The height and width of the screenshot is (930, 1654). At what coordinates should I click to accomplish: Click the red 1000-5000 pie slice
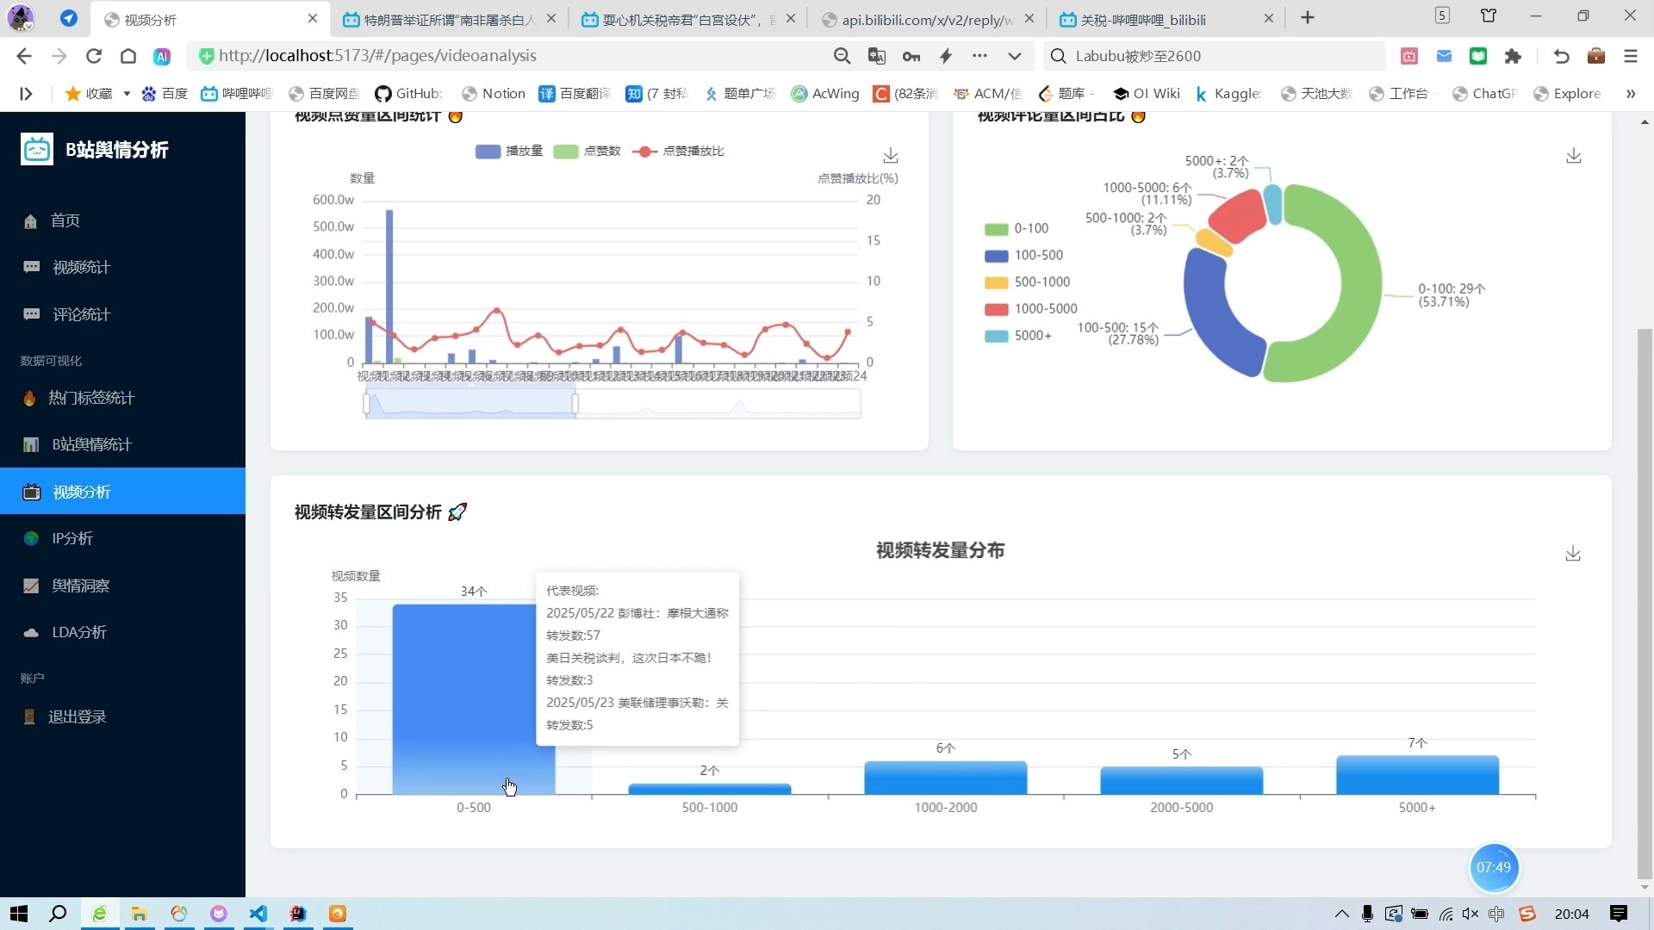point(1237,215)
